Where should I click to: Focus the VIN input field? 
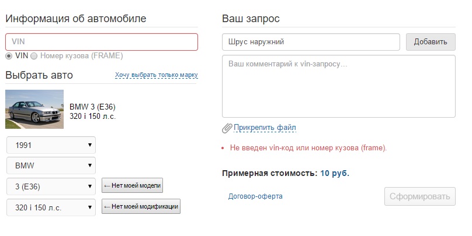tap(102, 42)
